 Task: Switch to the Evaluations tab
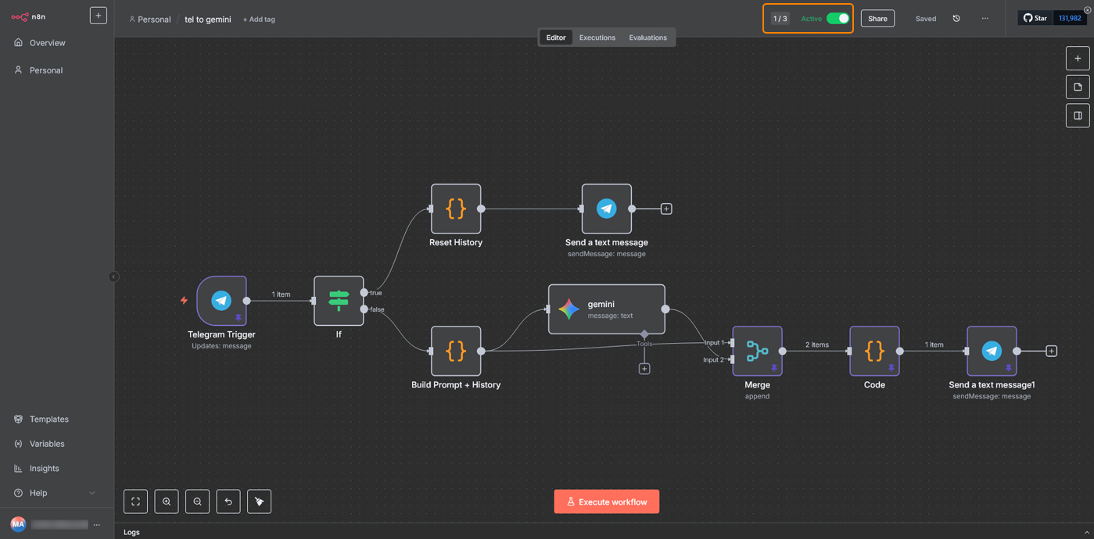tap(647, 37)
